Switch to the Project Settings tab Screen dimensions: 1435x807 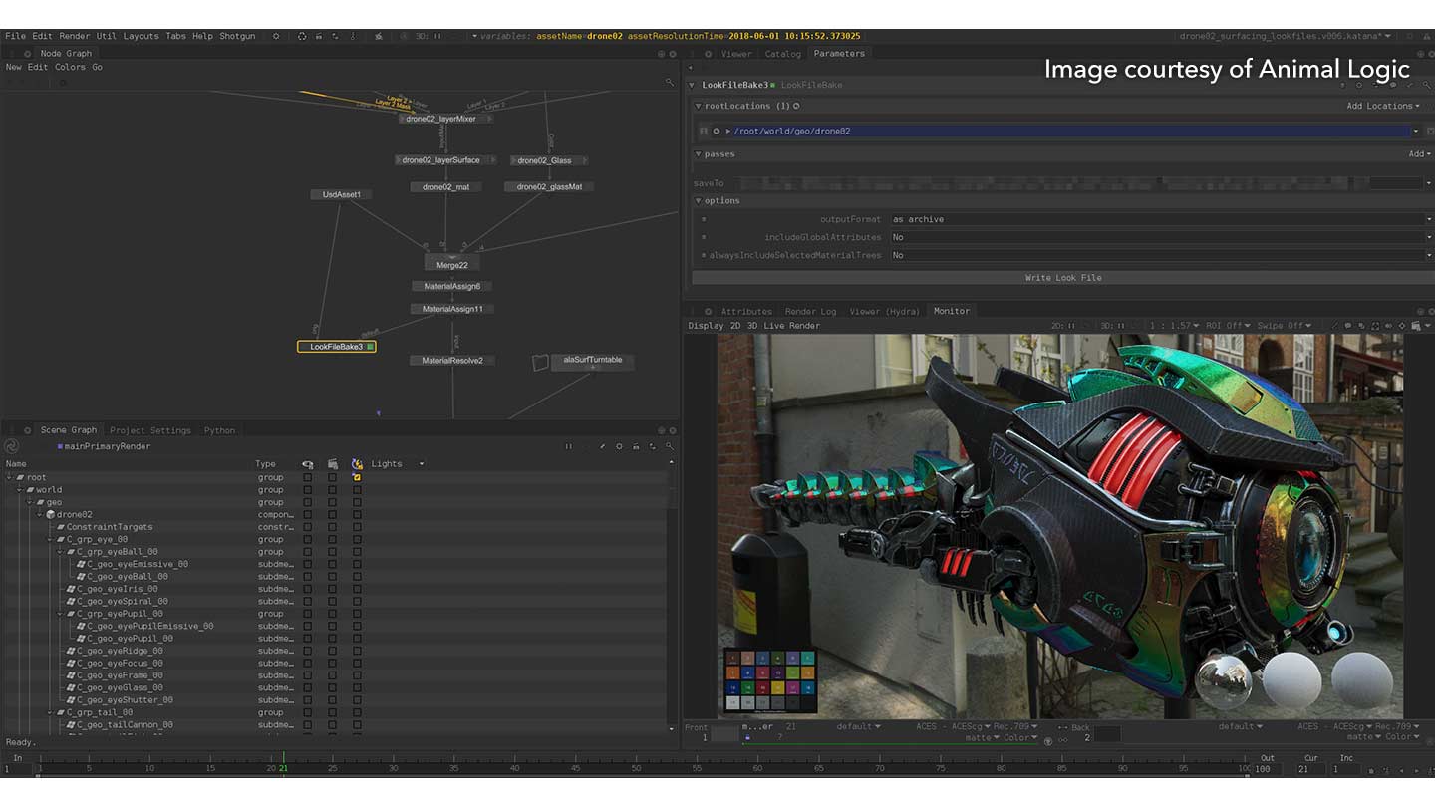pos(150,430)
